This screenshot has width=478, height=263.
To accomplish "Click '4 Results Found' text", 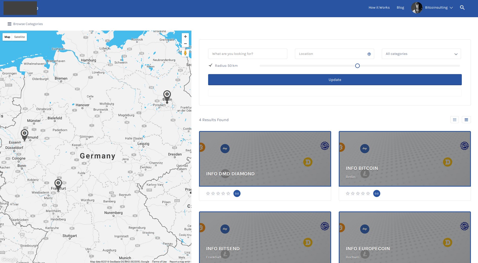I will 214,120.
